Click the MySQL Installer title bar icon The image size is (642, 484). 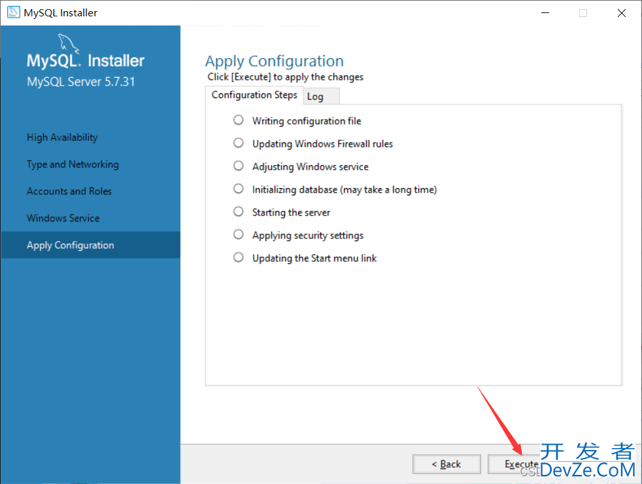[14, 12]
